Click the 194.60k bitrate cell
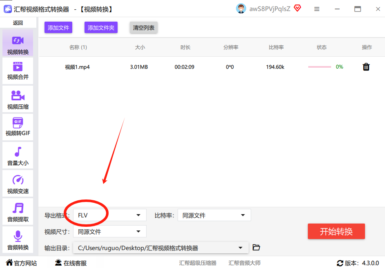 tap(275, 67)
